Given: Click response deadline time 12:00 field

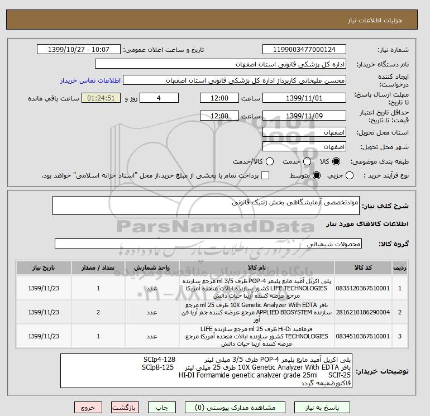Looking at the screenshot, I should [219, 98].
